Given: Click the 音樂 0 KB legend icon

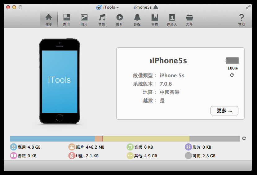Looking at the screenshot, I should pyautogui.click(x=130, y=147).
